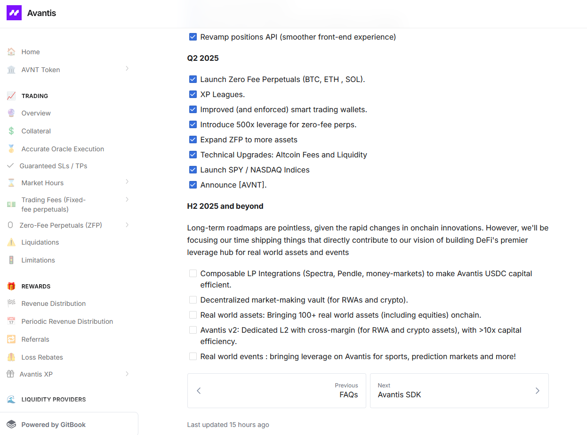The width and height of the screenshot is (587, 435).
Task: Expand the Zero-Fee Perpetuals (ZFP) chevron
Action: 127,225
